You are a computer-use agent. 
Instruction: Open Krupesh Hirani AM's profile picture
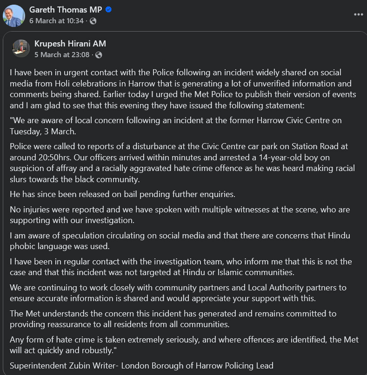coord(21,48)
